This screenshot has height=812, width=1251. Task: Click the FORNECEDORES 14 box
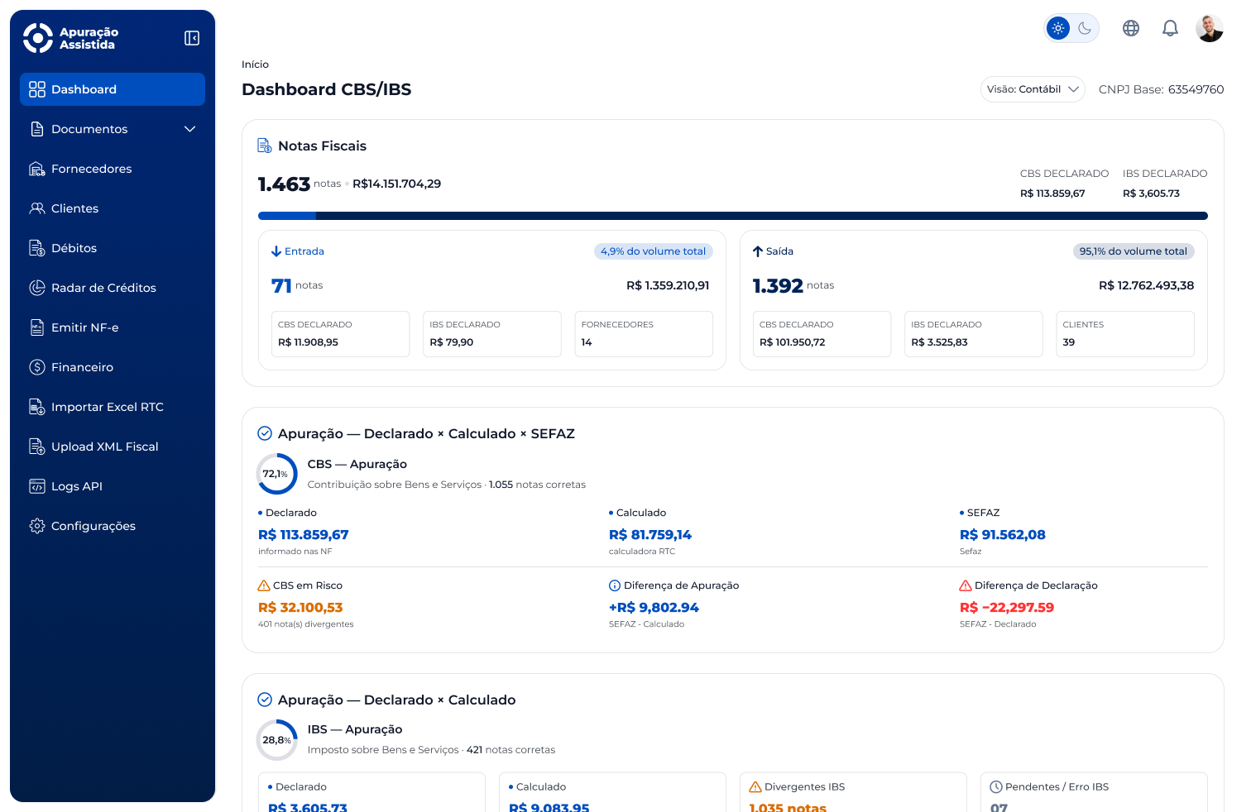coord(644,334)
